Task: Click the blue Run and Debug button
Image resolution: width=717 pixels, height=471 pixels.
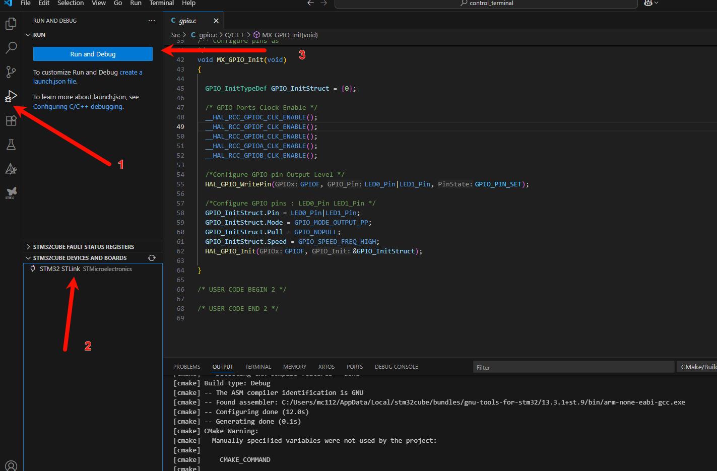Action: tap(93, 54)
